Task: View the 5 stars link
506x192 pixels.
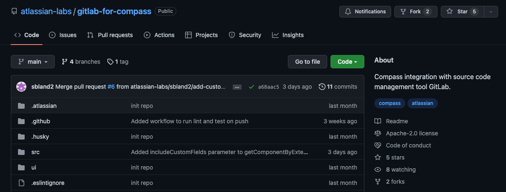Action: pyautogui.click(x=389, y=157)
